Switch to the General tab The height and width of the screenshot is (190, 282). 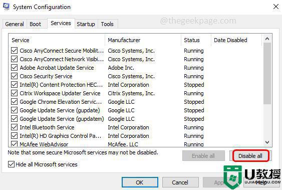point(15,24)
